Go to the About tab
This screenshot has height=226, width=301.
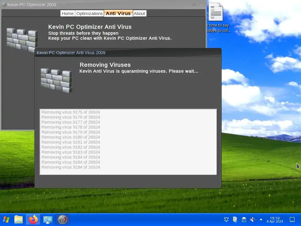pyautogui.click(x=139, y=14)
